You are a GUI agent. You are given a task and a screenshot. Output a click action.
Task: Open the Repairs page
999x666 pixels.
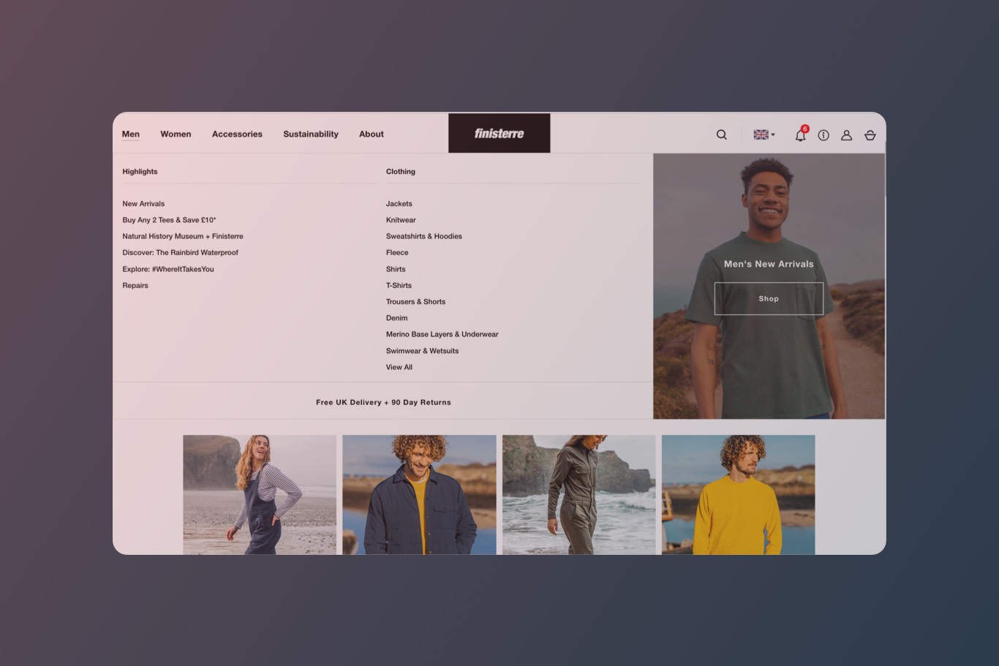135,285
